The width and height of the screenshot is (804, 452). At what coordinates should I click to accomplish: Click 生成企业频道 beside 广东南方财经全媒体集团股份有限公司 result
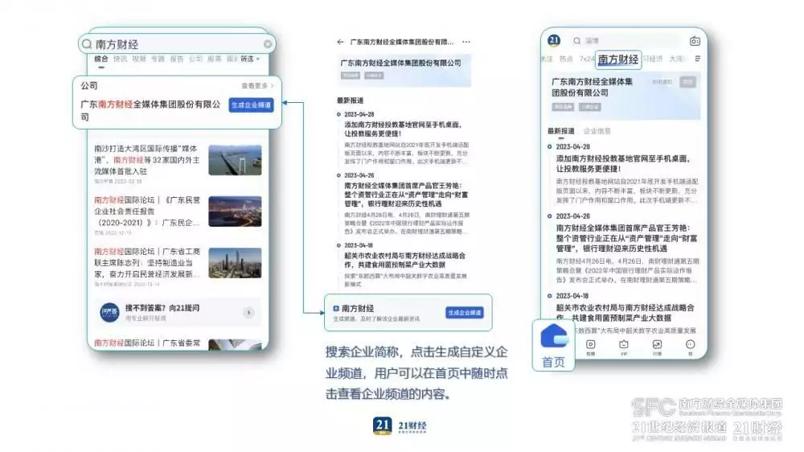251,105
